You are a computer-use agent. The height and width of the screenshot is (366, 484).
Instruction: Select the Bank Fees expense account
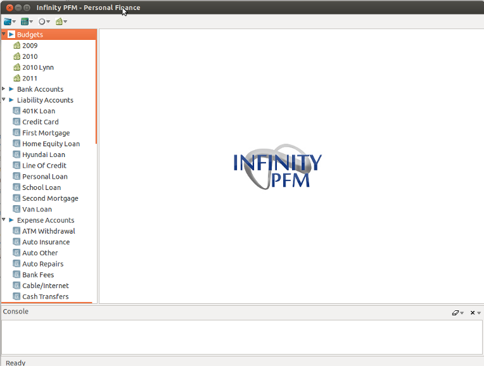click(x=38, y=275)
